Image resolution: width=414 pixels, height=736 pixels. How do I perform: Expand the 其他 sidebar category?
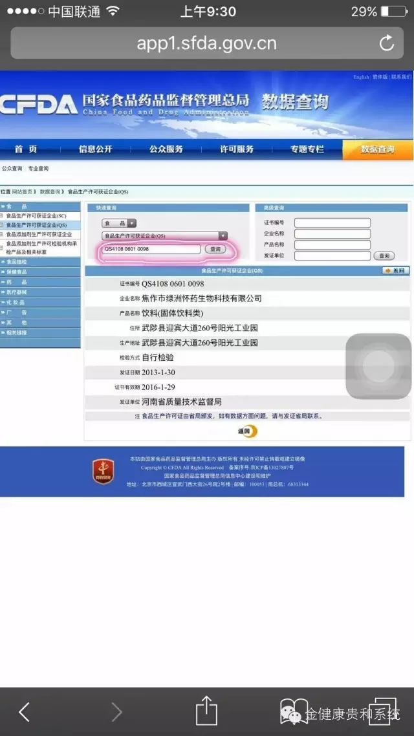click(x=40, y=323)
